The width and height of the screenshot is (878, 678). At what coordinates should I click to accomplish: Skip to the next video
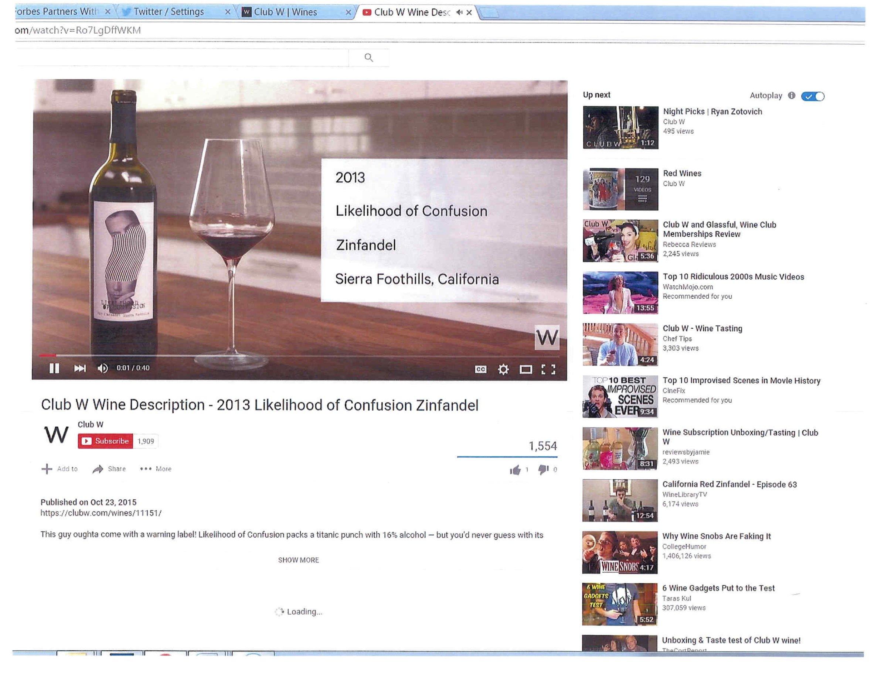click(79, 368)
